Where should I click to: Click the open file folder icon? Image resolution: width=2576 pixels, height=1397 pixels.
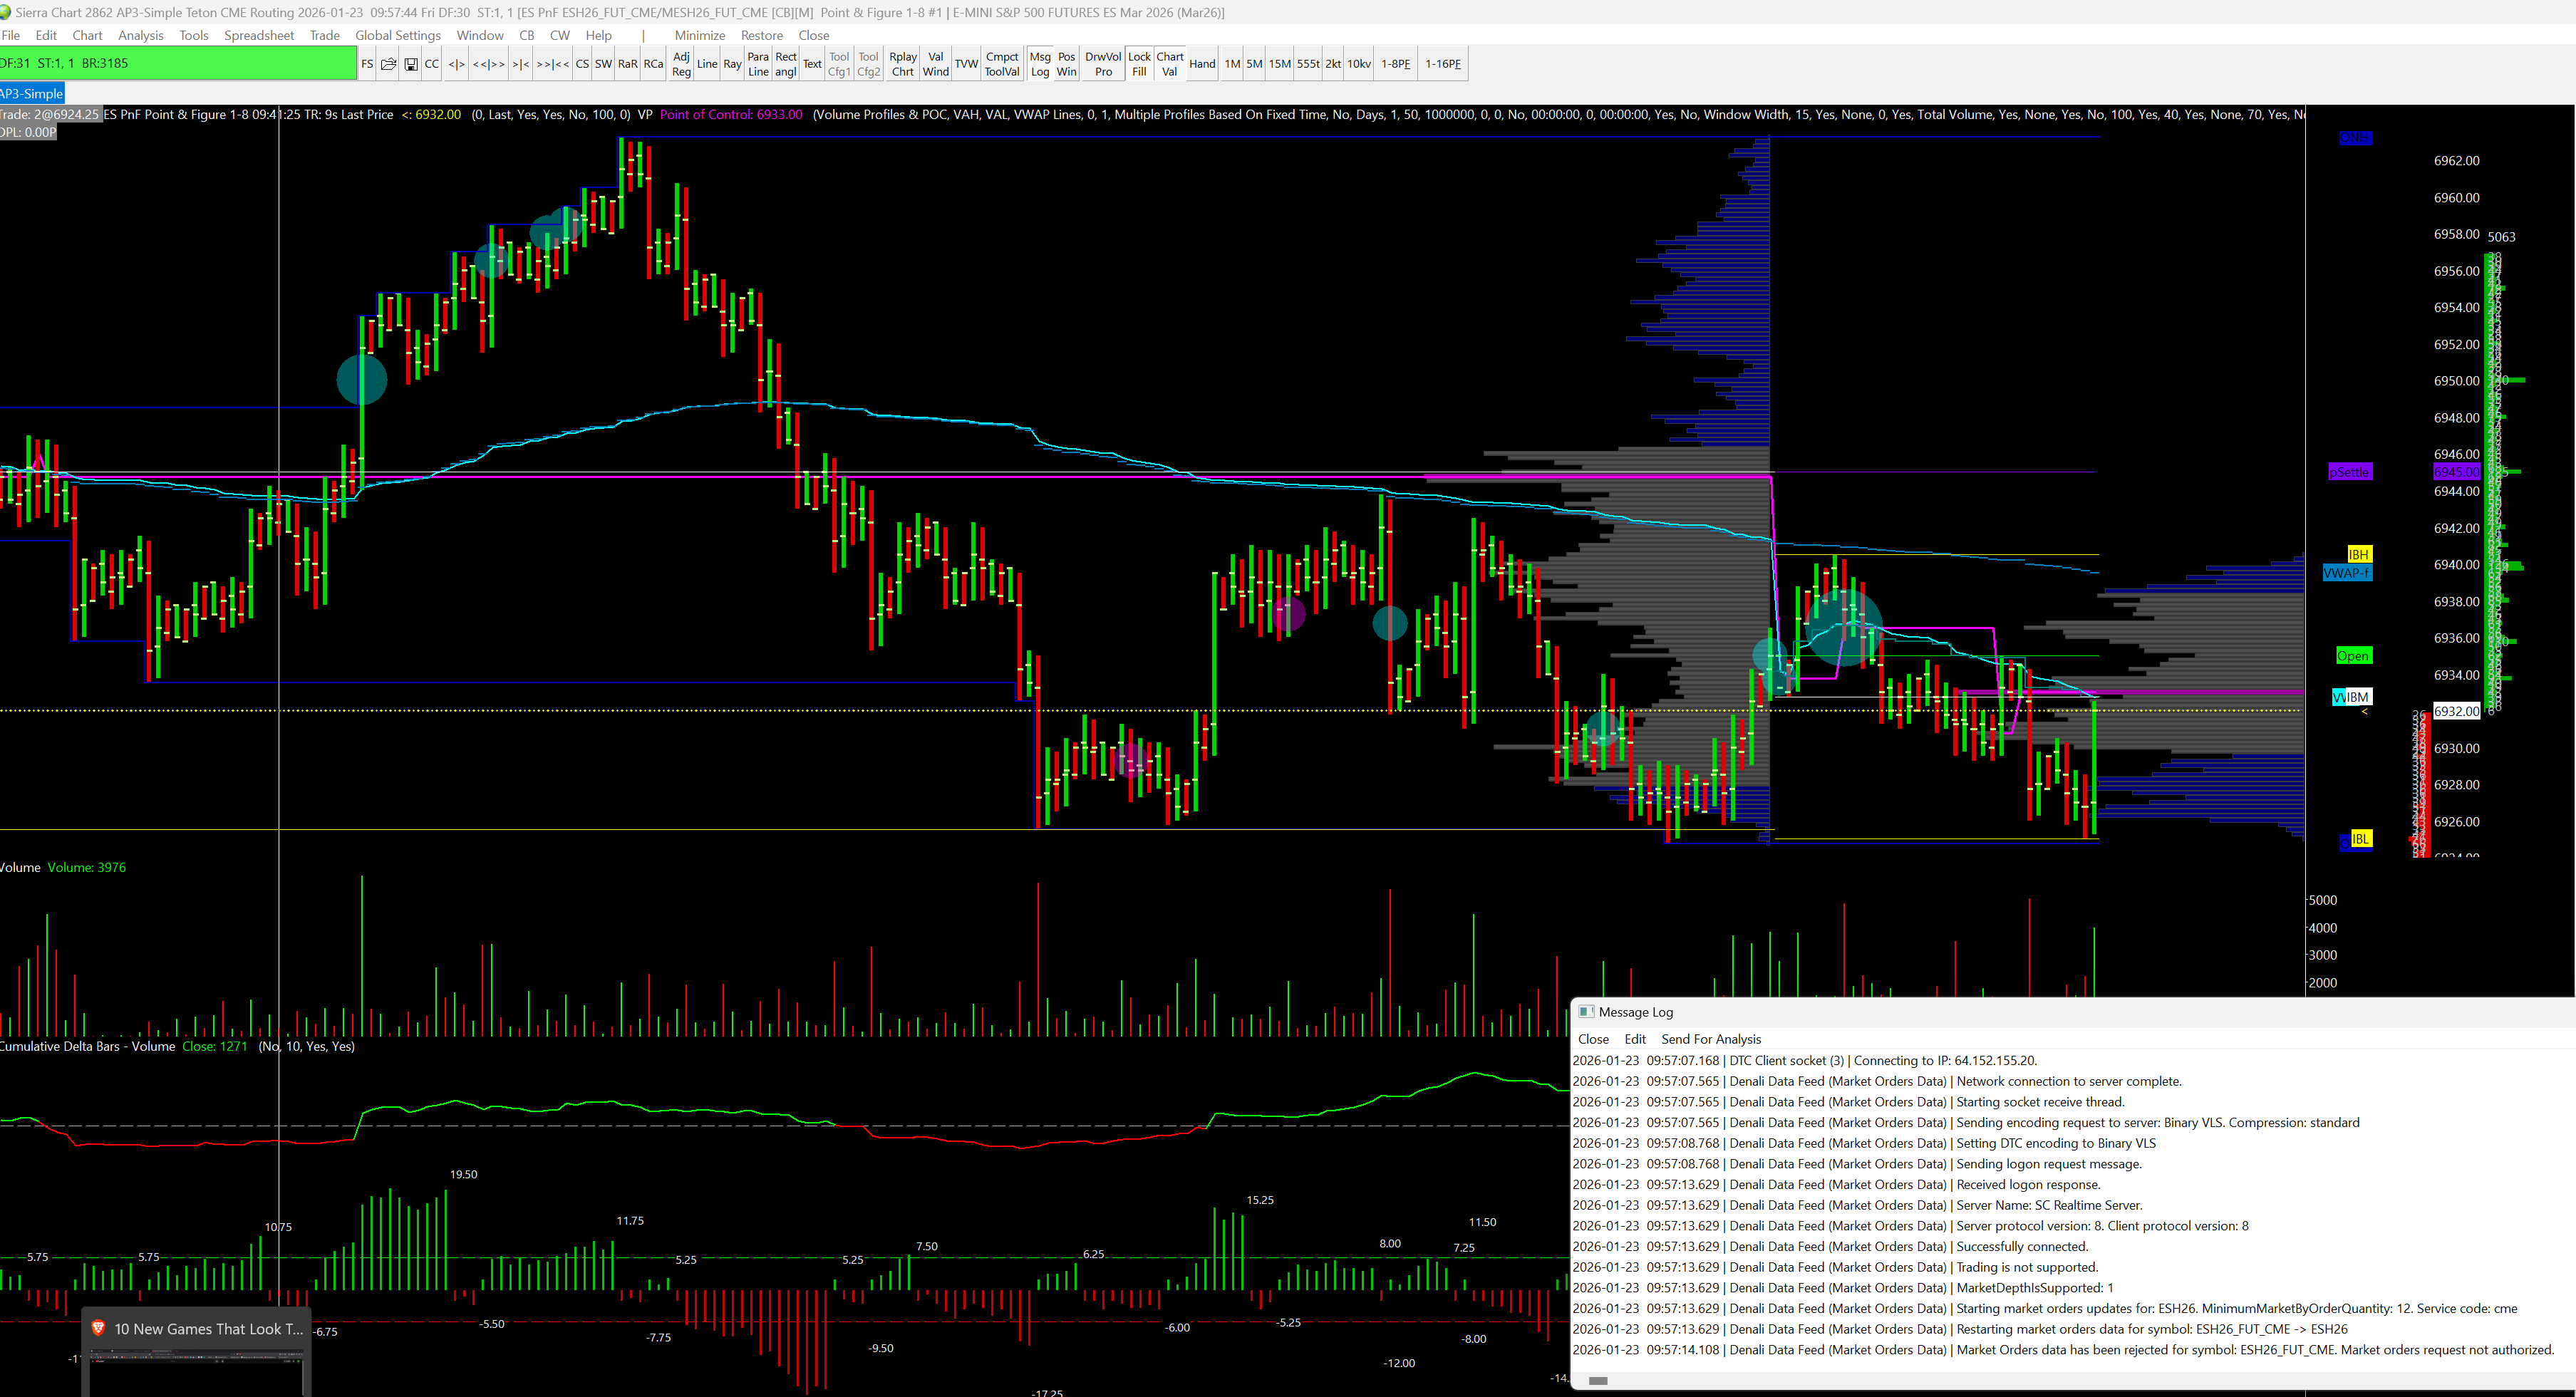pyautogui.click(x=388, y=64)
